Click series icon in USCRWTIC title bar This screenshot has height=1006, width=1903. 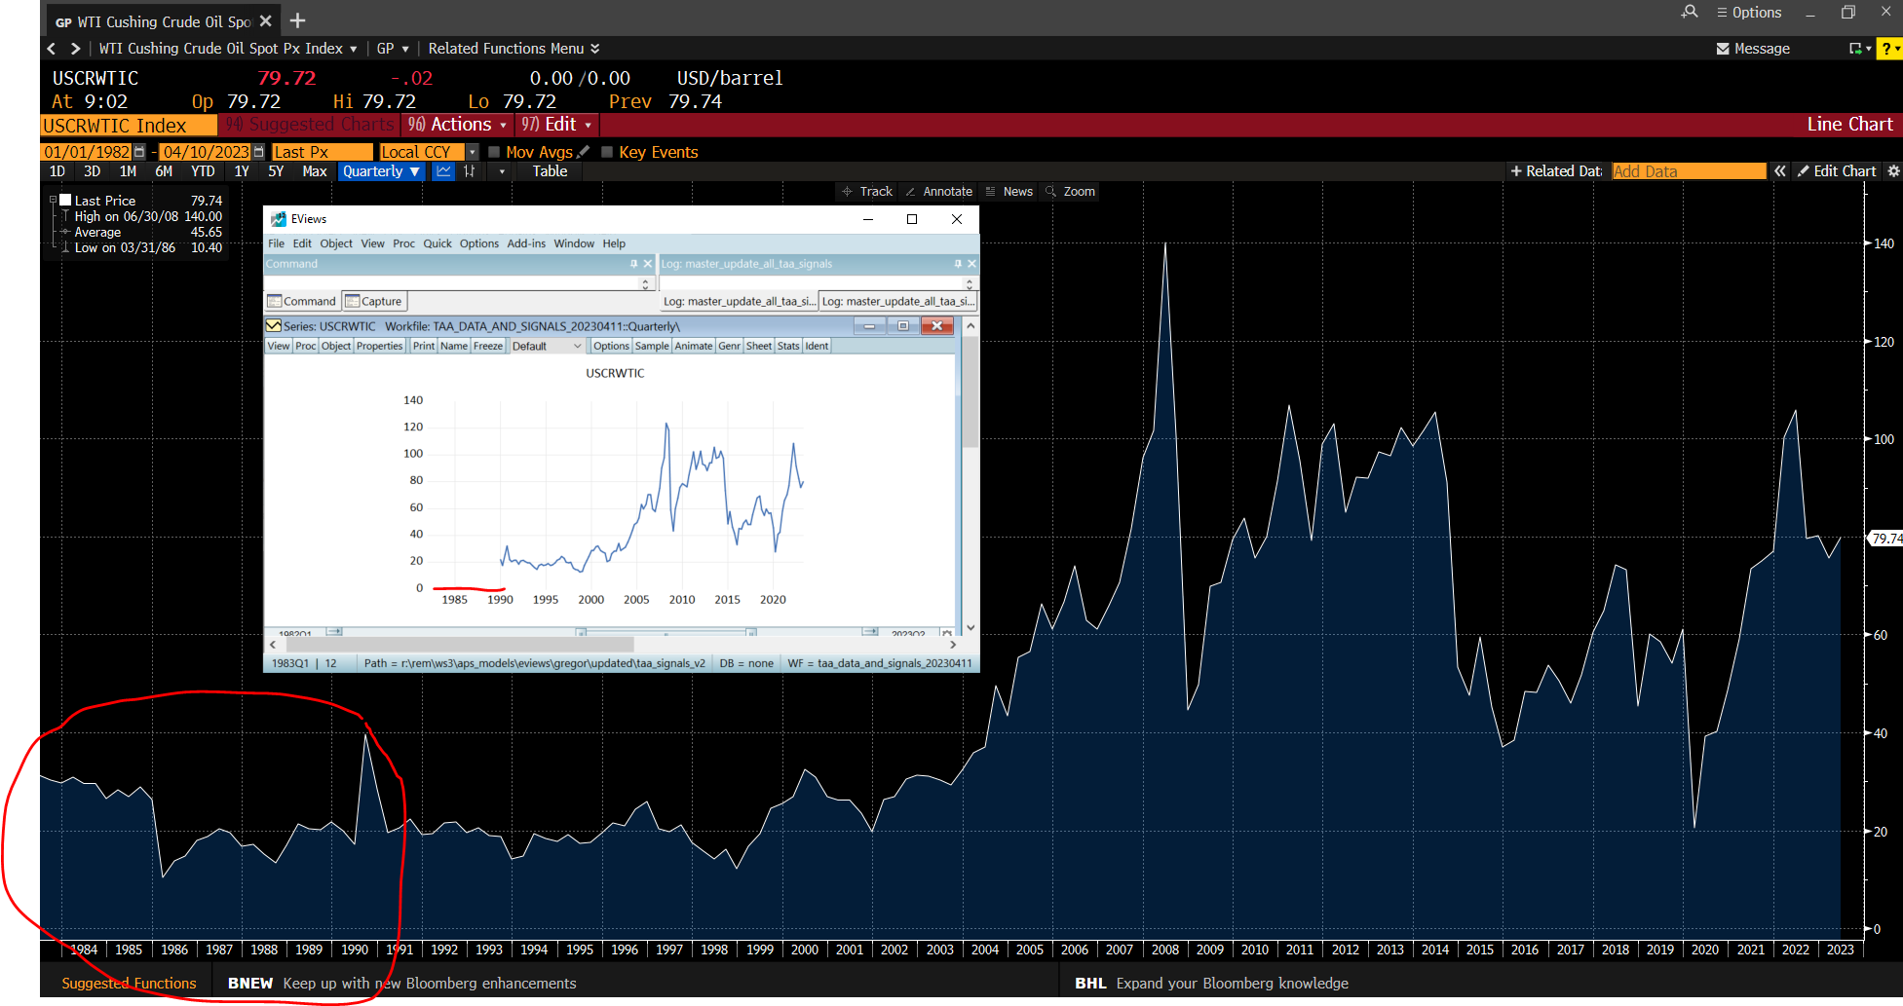274,326
